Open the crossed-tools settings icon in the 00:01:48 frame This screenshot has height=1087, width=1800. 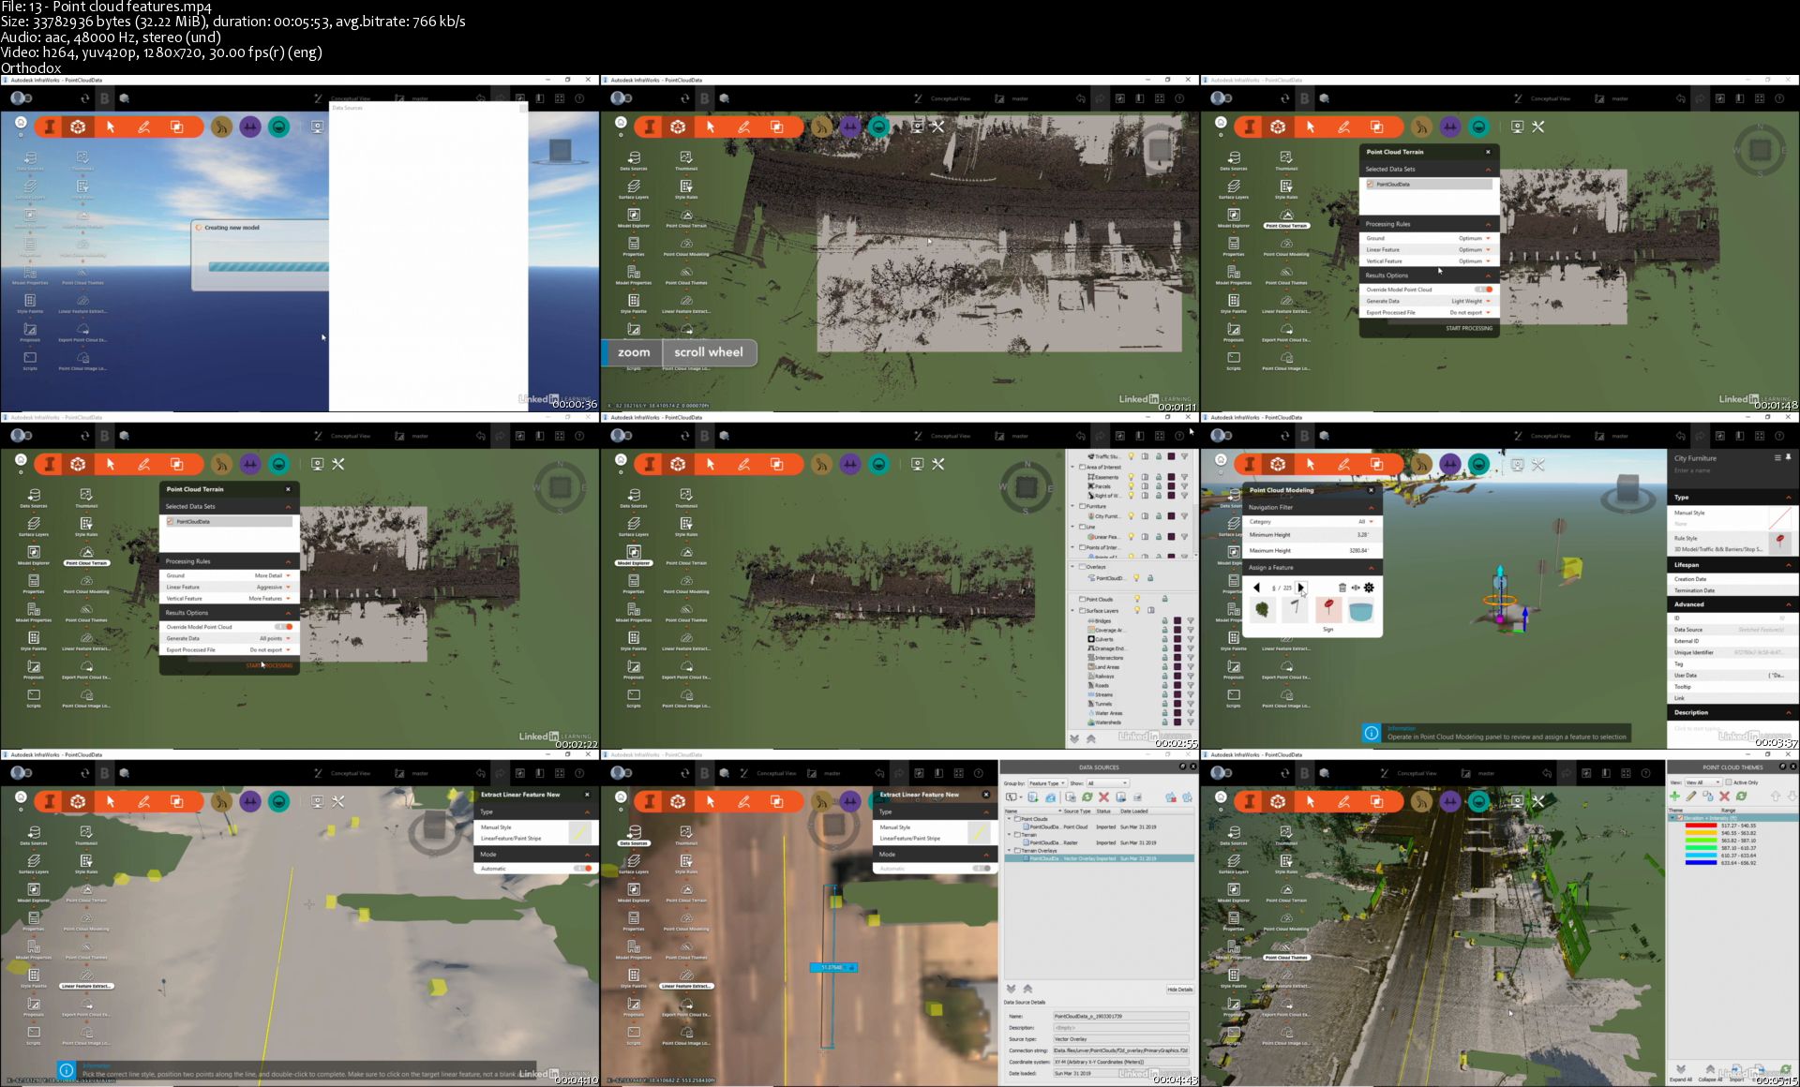1538,127
